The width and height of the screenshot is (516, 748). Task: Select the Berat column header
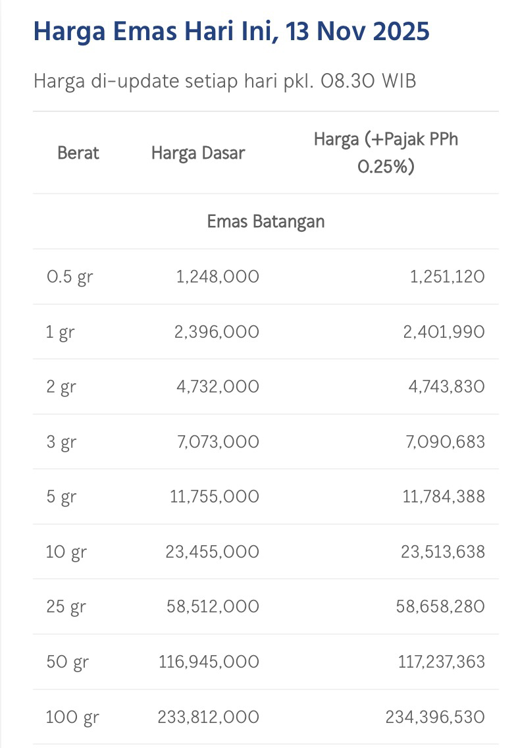click(x=78, y=153)
